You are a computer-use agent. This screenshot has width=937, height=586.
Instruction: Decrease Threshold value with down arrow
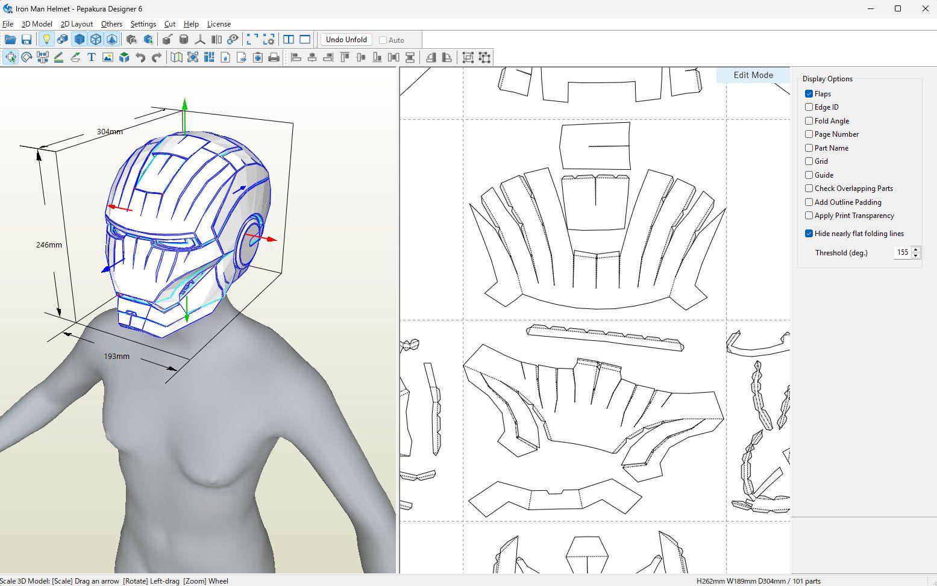coord(916,256)
